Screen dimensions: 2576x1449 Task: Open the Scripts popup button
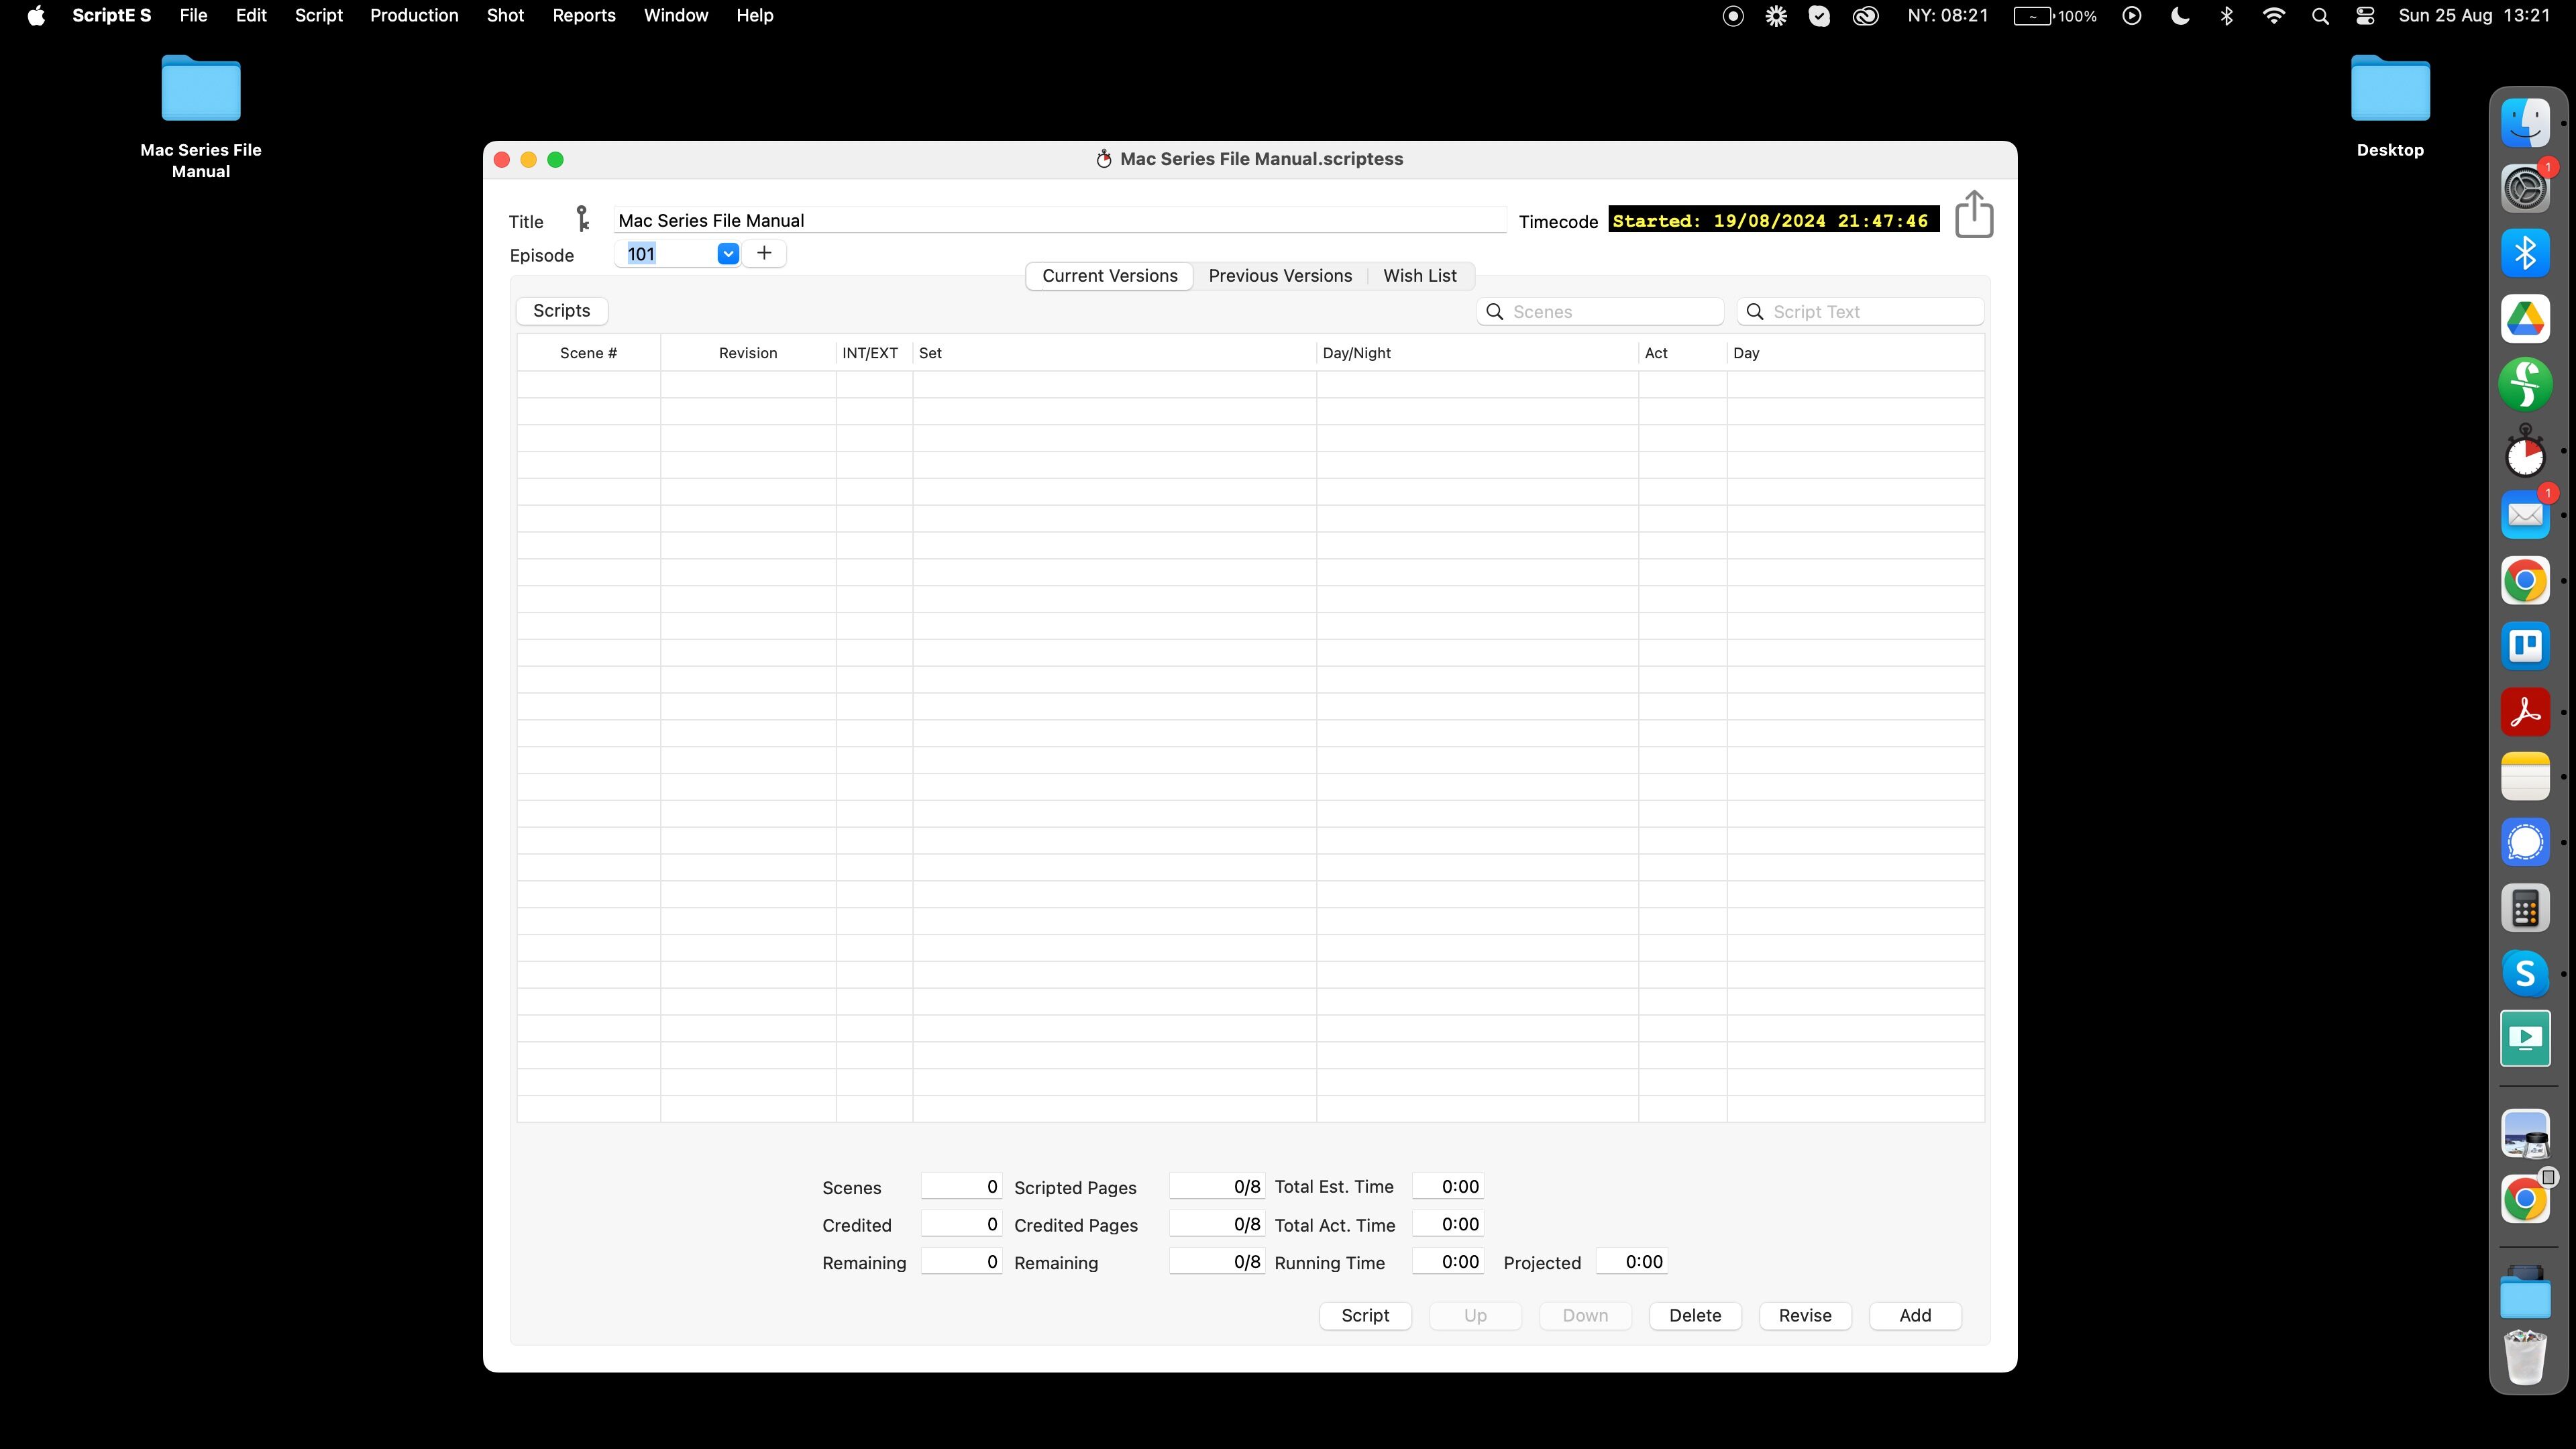[x=562, y=311]
